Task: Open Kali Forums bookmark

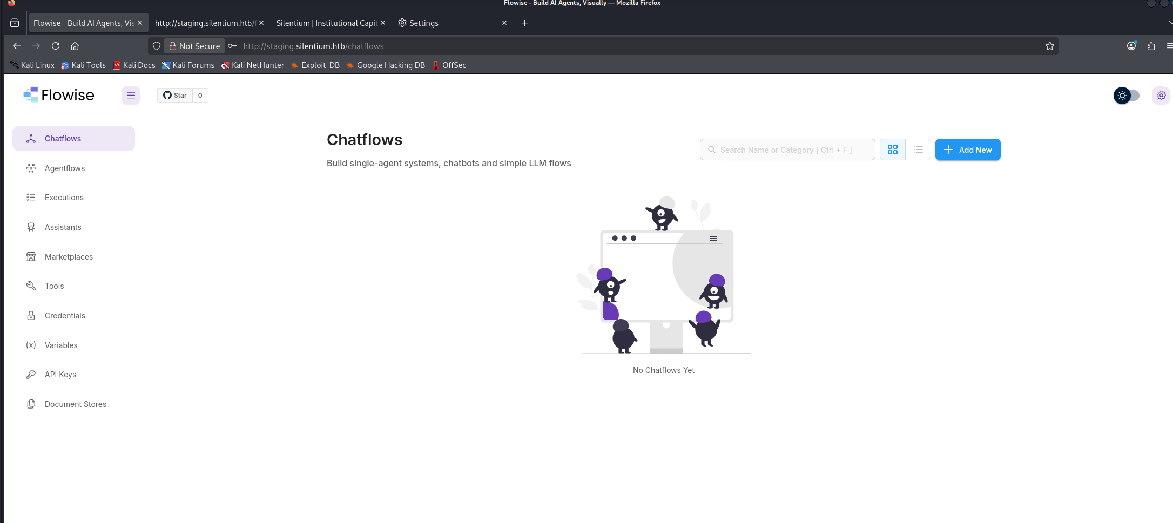Action: (188, 65)
